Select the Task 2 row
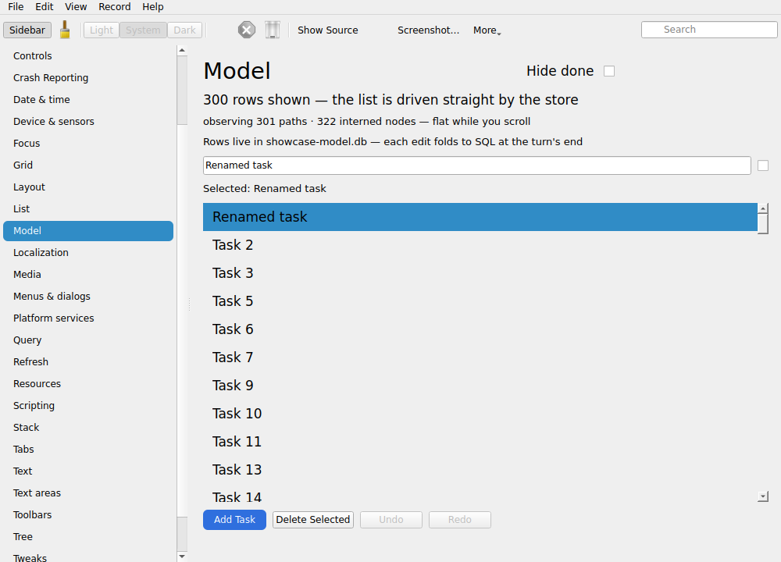Screen dimensions: 781x562 click(480, 245)
